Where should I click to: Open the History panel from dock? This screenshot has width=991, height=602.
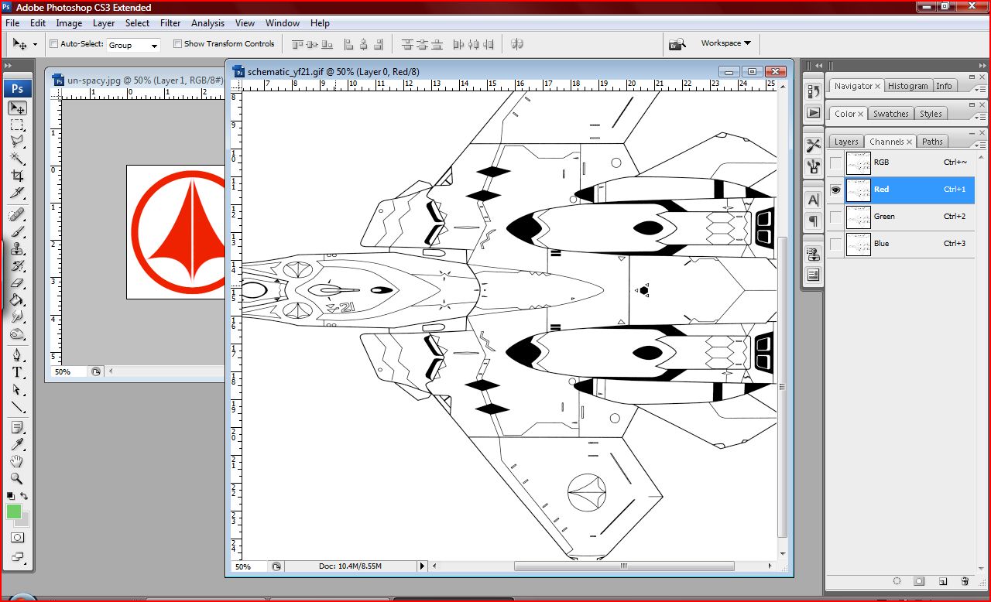814,92
